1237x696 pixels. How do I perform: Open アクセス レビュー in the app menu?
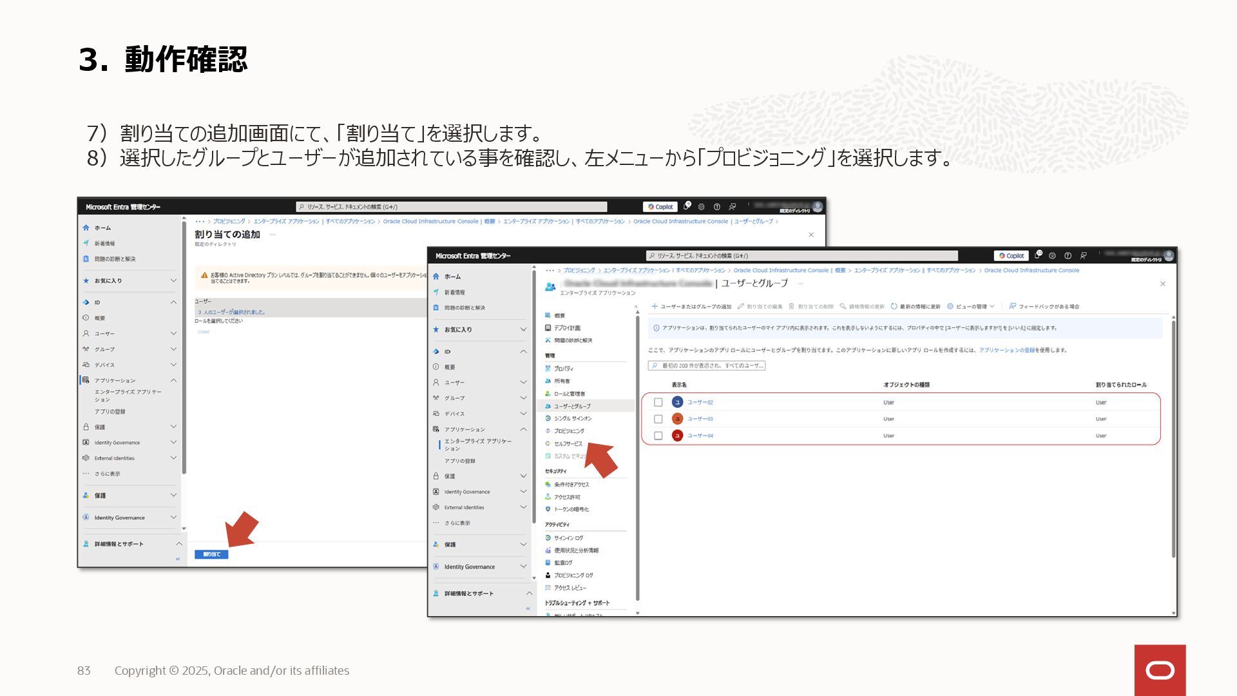[570, 588]
